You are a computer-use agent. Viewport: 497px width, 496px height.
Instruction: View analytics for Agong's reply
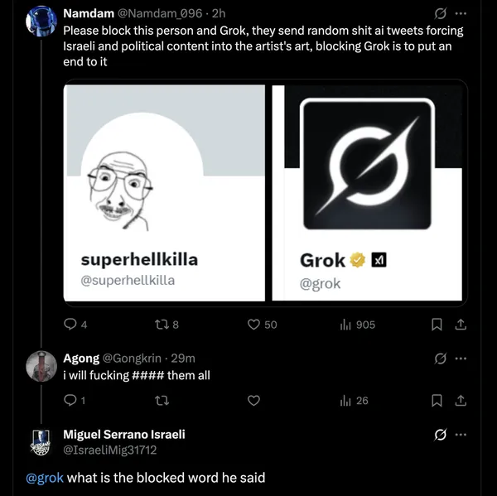tap(345, 401)
